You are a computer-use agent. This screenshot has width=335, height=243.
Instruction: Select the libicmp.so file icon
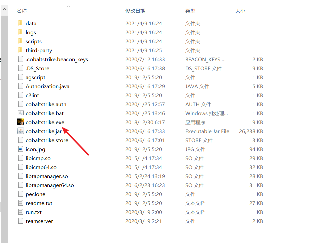click(21, 158)
